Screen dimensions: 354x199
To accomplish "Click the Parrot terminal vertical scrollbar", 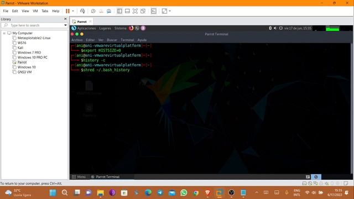I will [351, 108].
